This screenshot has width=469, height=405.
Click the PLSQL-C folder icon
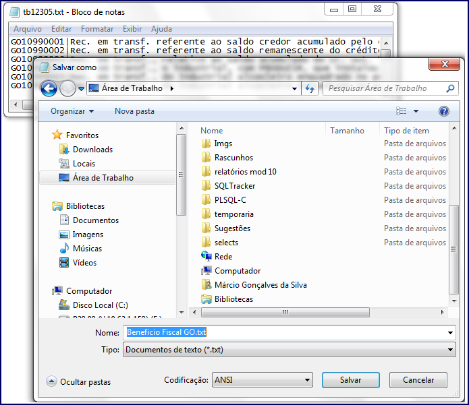[206, 200]
